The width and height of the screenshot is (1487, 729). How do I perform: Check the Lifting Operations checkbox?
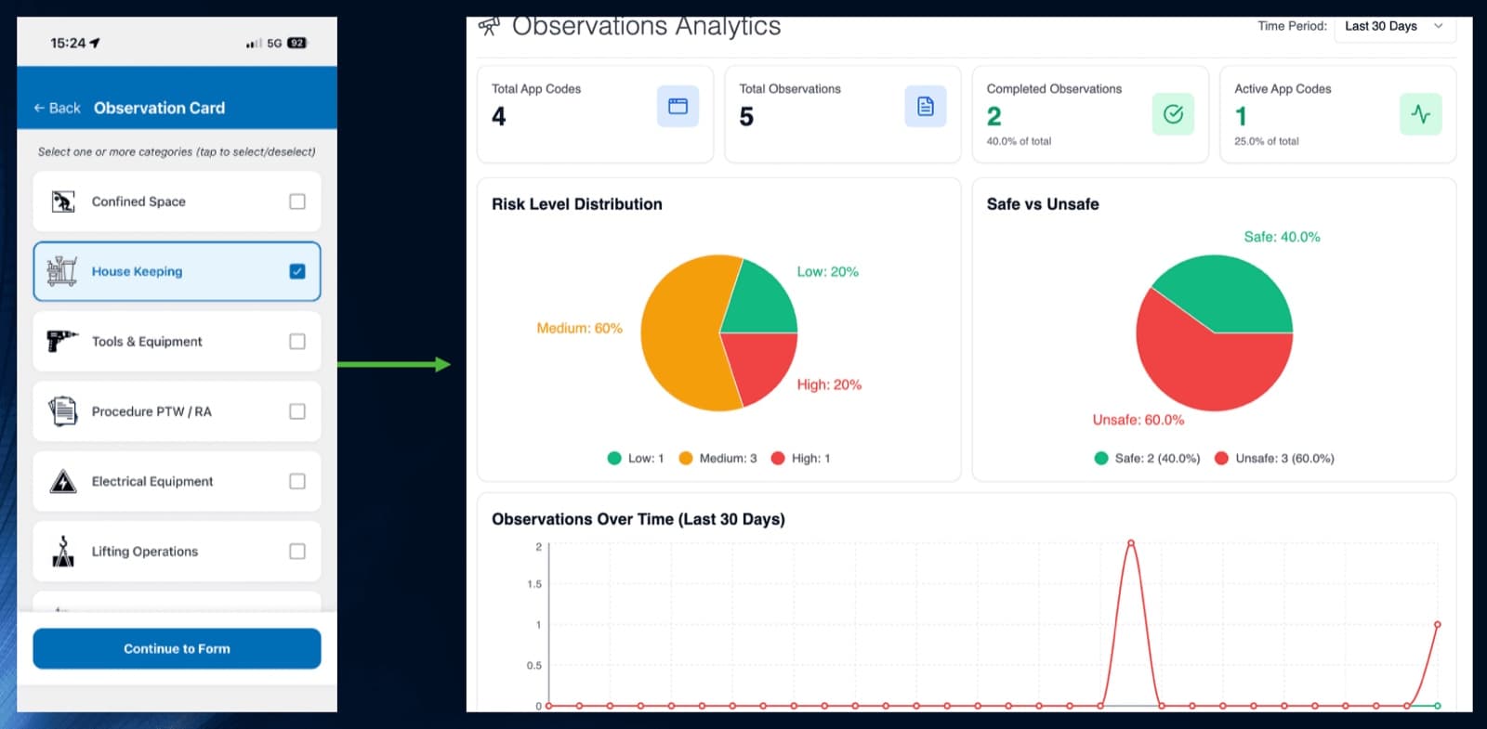(x=297, y=551)
